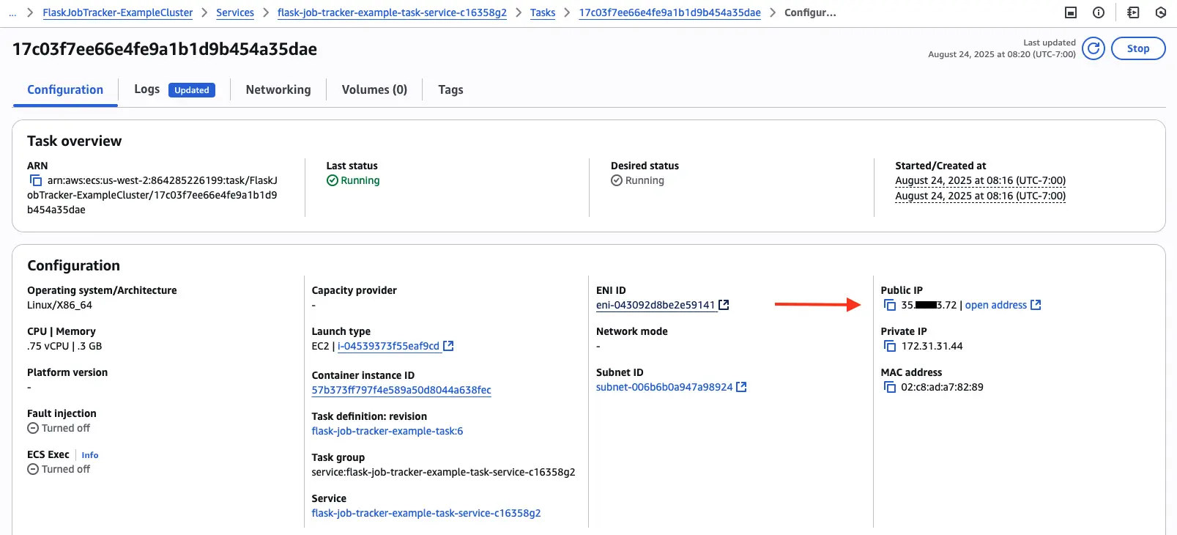Expand the breadcrumb ellipsis at far left
The image size is (1177, 535).
(12, 12)
